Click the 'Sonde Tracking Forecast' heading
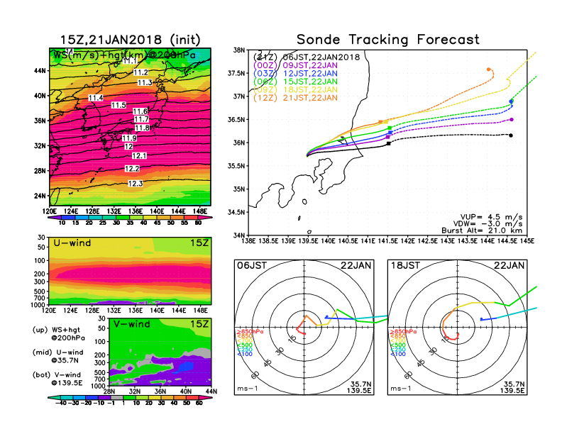 388,40
